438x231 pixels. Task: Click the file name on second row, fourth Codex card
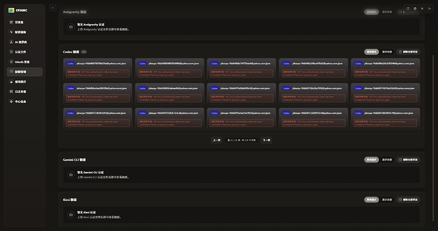click(317, 88)
